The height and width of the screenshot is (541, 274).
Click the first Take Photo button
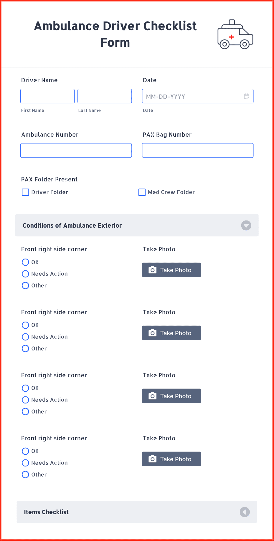[171, 270]
